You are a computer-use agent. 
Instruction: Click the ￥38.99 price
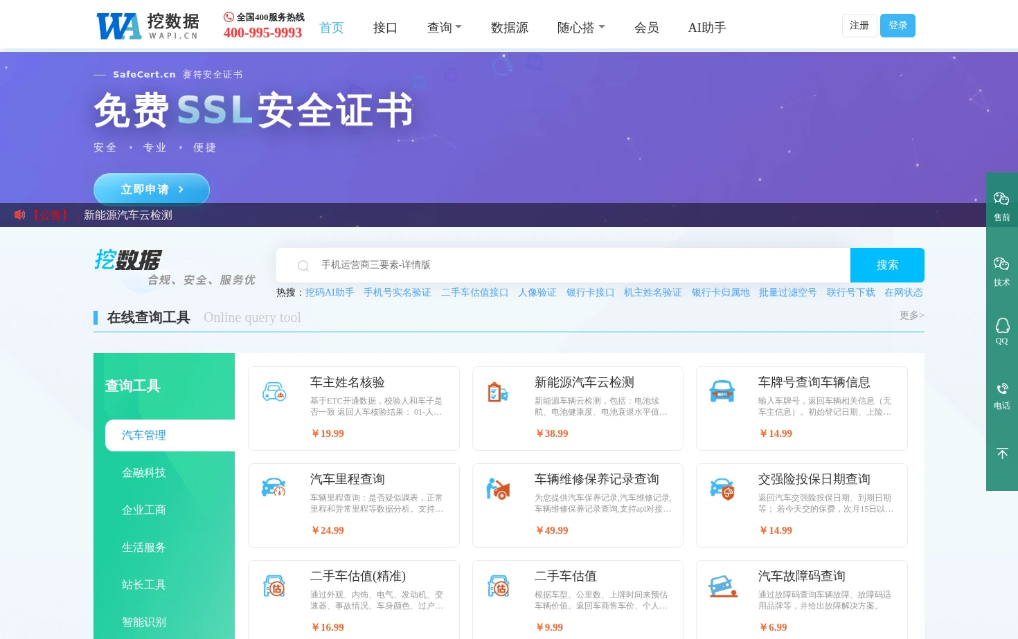click(552, 433)
